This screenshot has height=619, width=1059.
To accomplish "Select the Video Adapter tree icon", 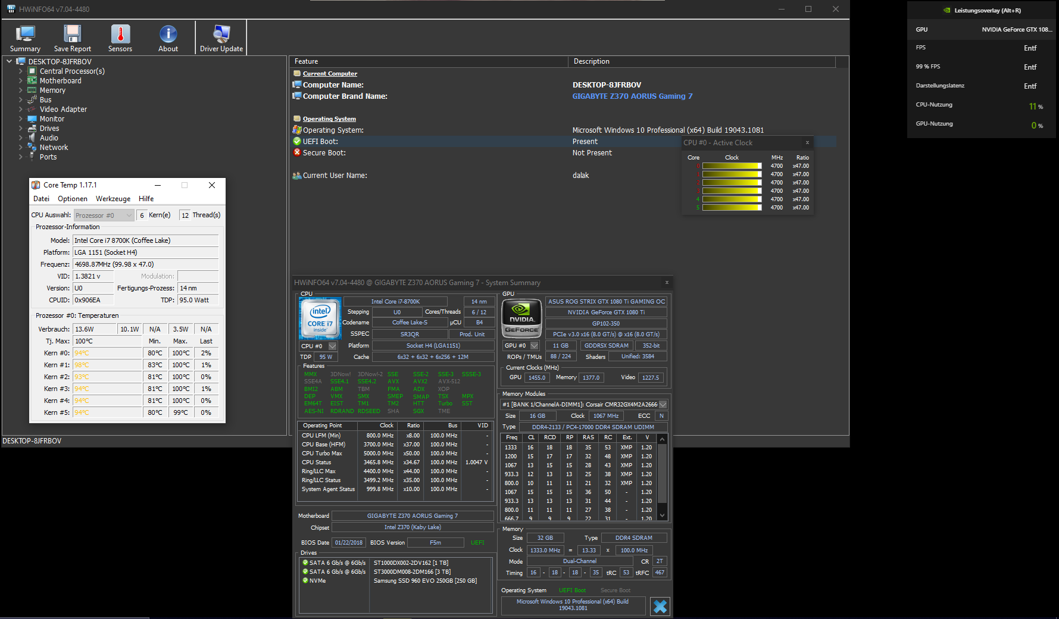I will (x=32, y=110).
